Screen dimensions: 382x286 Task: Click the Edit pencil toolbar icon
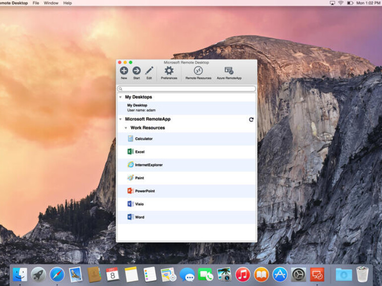point(149,71)
